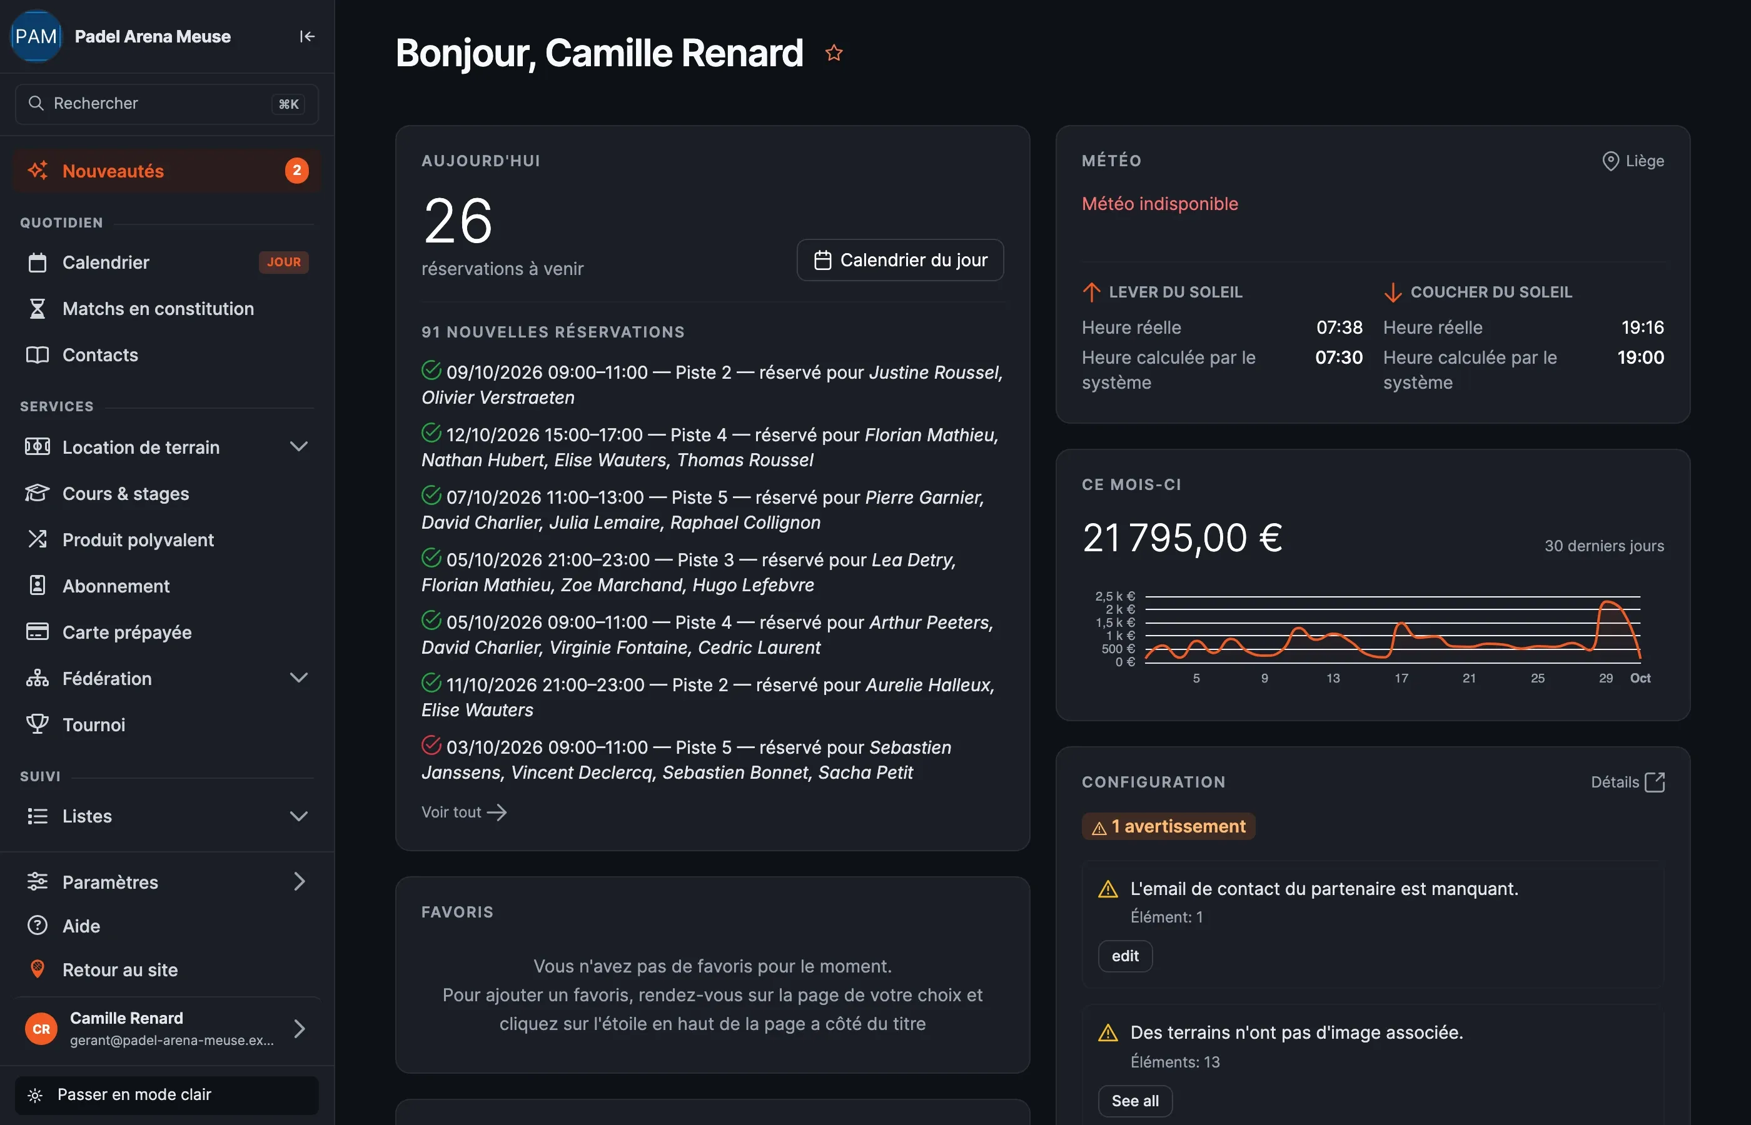The width and height of the screenshot is (1751, 1125).
Task: Click the Contacts book icon
Action: tap(38, 354)
